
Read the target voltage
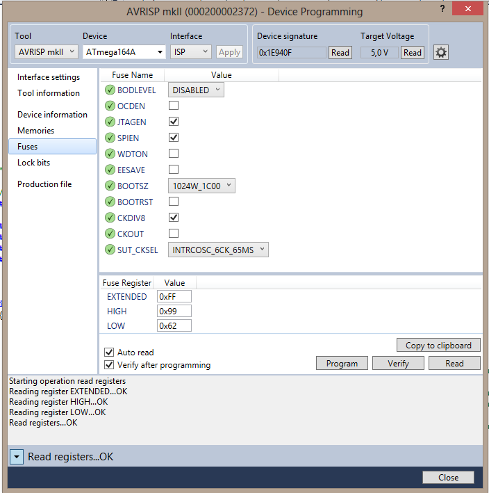click(x=413, y=53)
